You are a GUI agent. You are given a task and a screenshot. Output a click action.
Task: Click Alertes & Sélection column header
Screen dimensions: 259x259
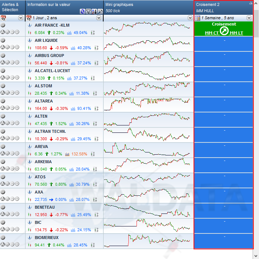(x=13, y=7)
